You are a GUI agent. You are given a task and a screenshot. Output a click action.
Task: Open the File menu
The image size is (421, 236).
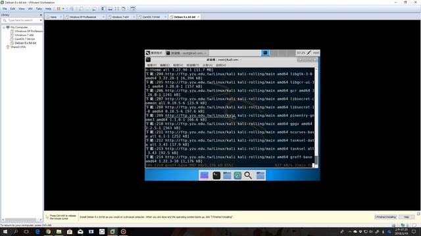5,9
